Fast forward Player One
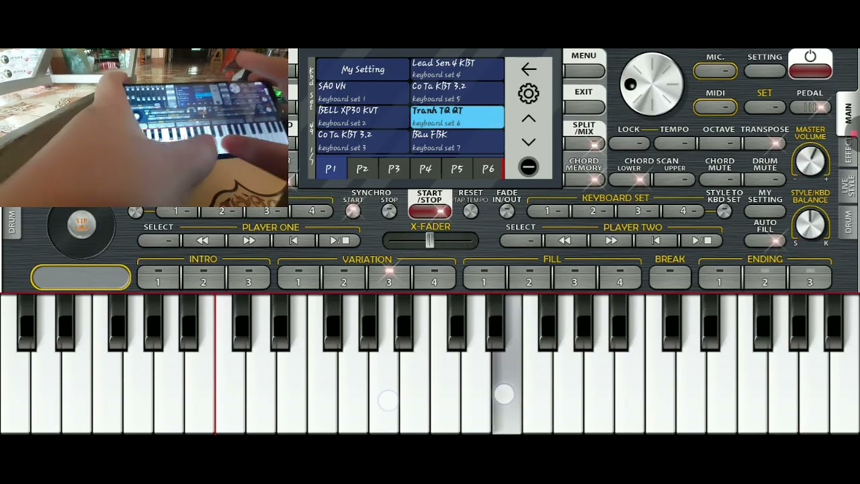860x484 pixels. tap(249, 240)
